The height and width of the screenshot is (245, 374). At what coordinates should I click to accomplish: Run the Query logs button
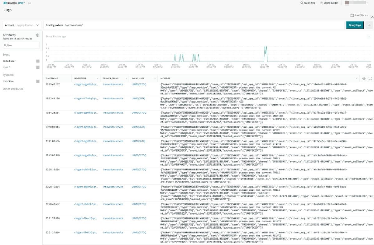pos(355,25)
